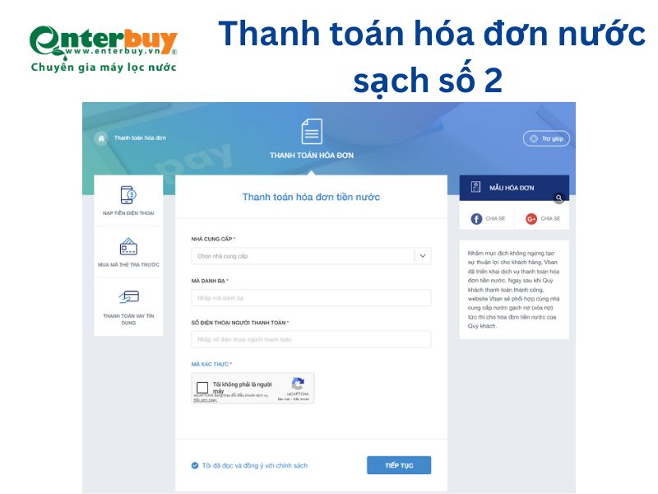This screenshot has width=658, height=494.
Task: Focus the payer phone number field
Action: [x=311, y=339]
